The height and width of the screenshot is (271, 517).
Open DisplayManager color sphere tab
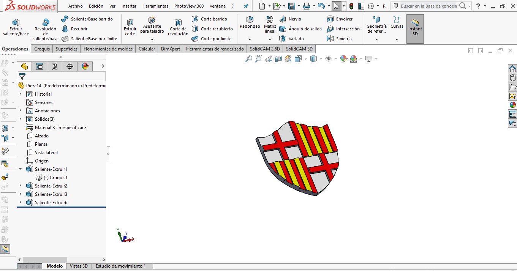pos(85,66)
